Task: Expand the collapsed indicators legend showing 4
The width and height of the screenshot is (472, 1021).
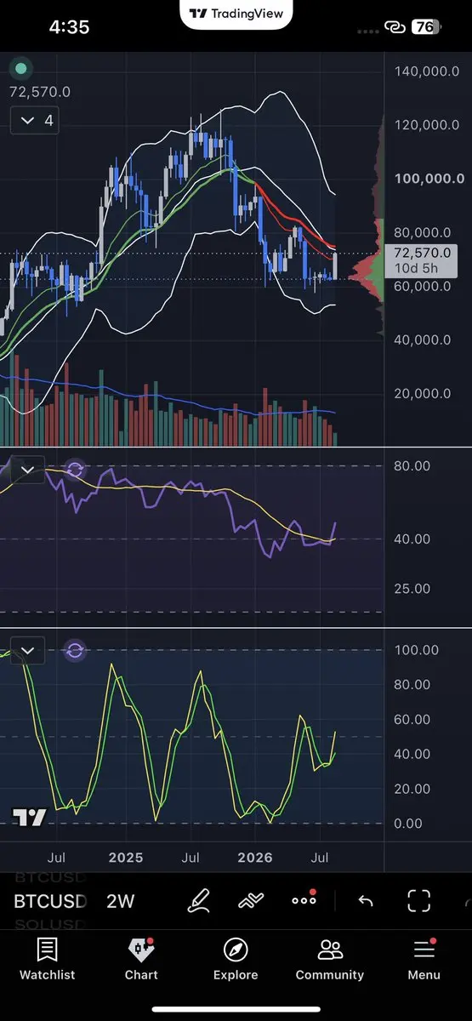Action: tap(35, 121)
